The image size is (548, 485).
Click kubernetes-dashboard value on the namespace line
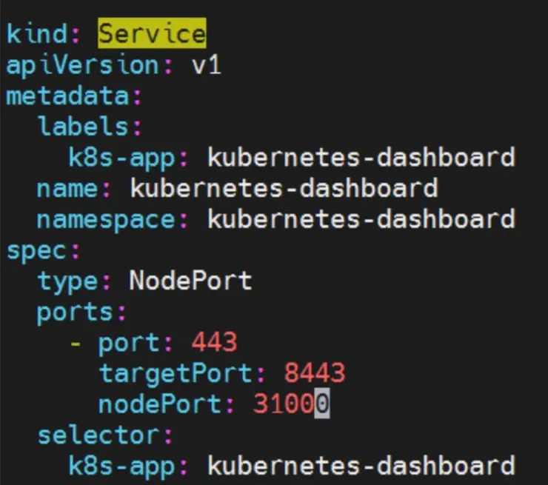tap(361, 219)
